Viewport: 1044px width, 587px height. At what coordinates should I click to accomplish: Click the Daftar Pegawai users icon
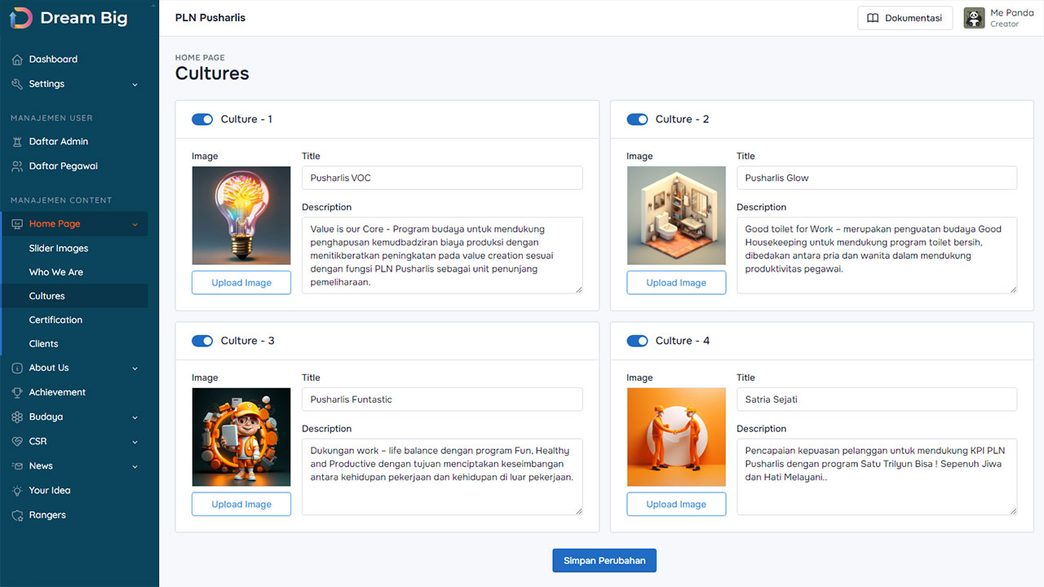tap(17, 166)
